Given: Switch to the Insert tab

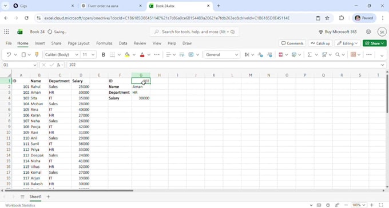Looking at the screenshot, I should pyautogui.click(x=39, y=43).
